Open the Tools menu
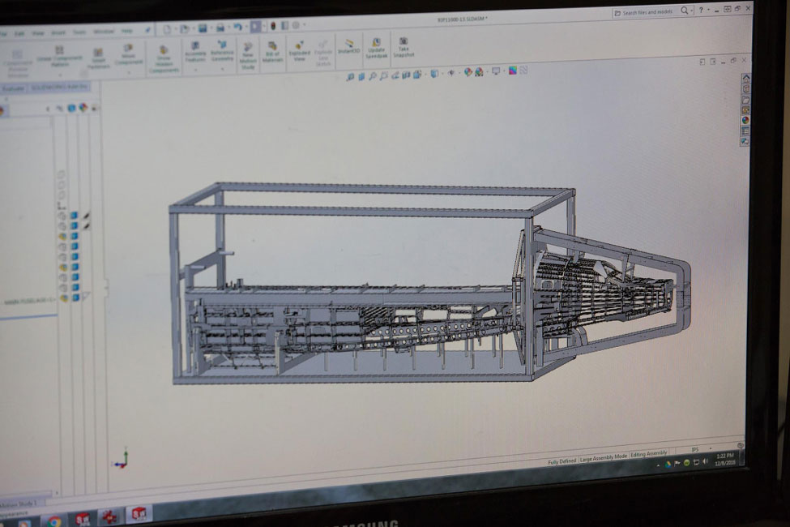Viewport: 790px width, 527px height. pyautogui.click(x=79, y=32)
